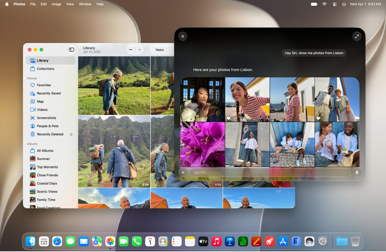Open the Image menu
Viewport: 386px width, 252px height.
56,4
